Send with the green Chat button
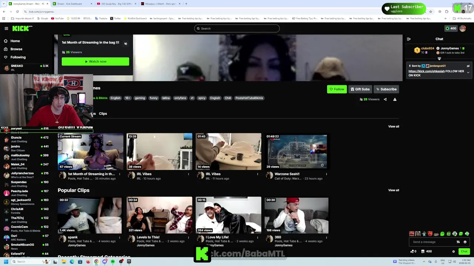Screen dimensions: 474x266 tap(464, 252)
